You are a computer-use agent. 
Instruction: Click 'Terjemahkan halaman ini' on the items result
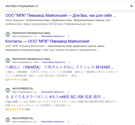point(54,62)
